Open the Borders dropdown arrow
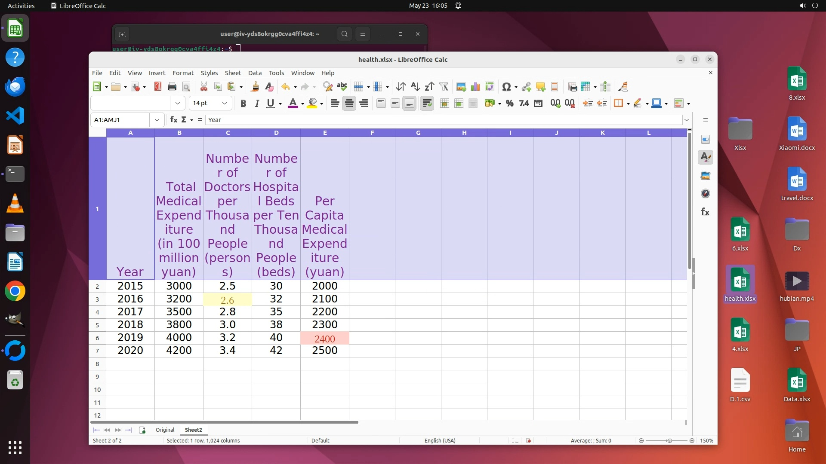826x464 pixels. [x=628, y=104]
